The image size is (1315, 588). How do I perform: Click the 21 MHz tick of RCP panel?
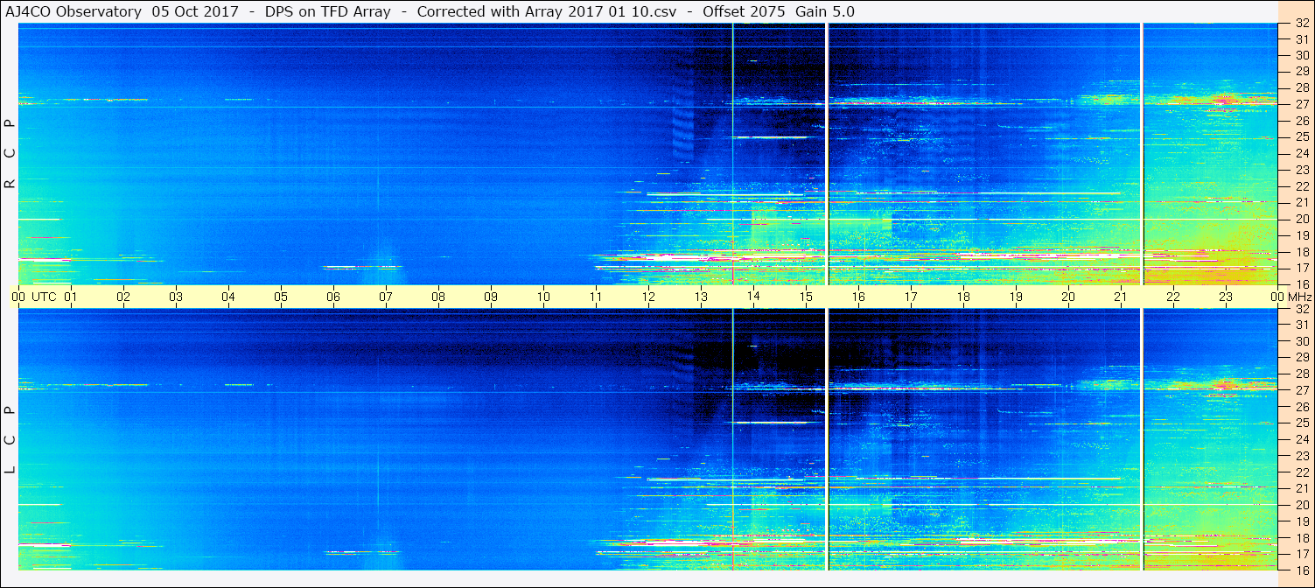(x=1301, y=203)
